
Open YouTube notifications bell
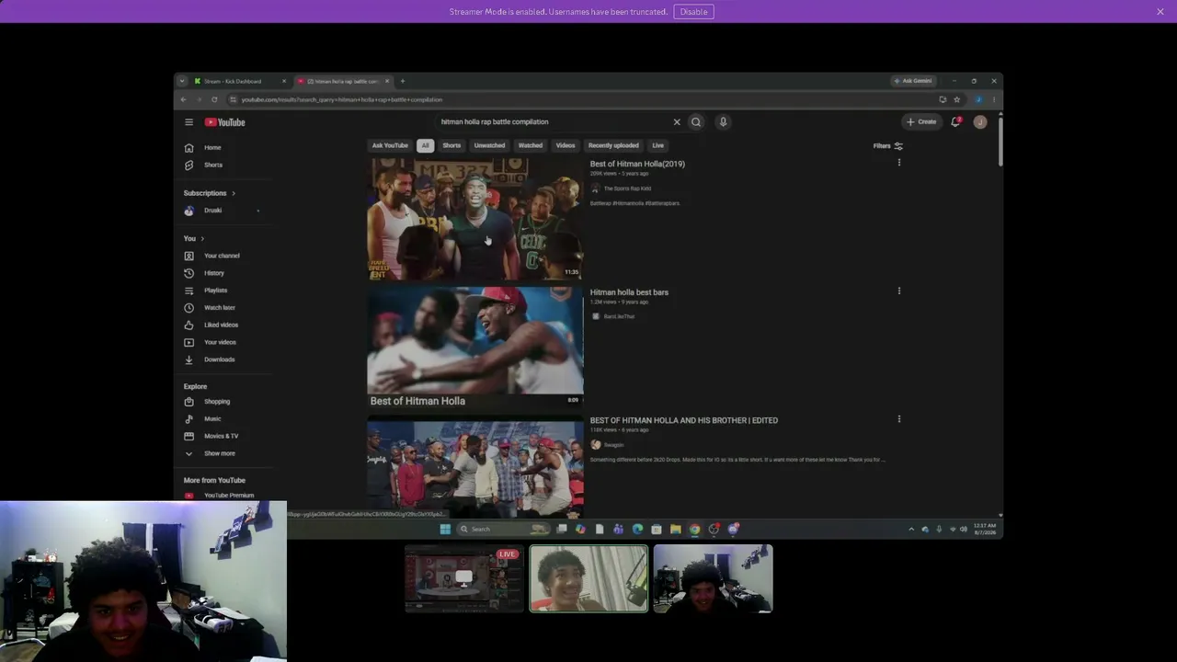(956, 122)
